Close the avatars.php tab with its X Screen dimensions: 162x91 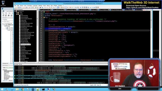coord(97,10)
